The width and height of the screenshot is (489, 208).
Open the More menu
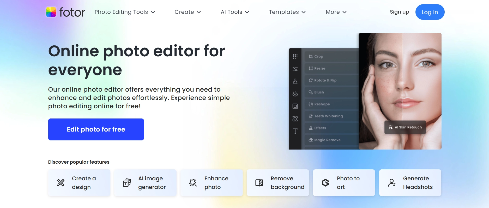pyautogui.click(x=336, y=12)
